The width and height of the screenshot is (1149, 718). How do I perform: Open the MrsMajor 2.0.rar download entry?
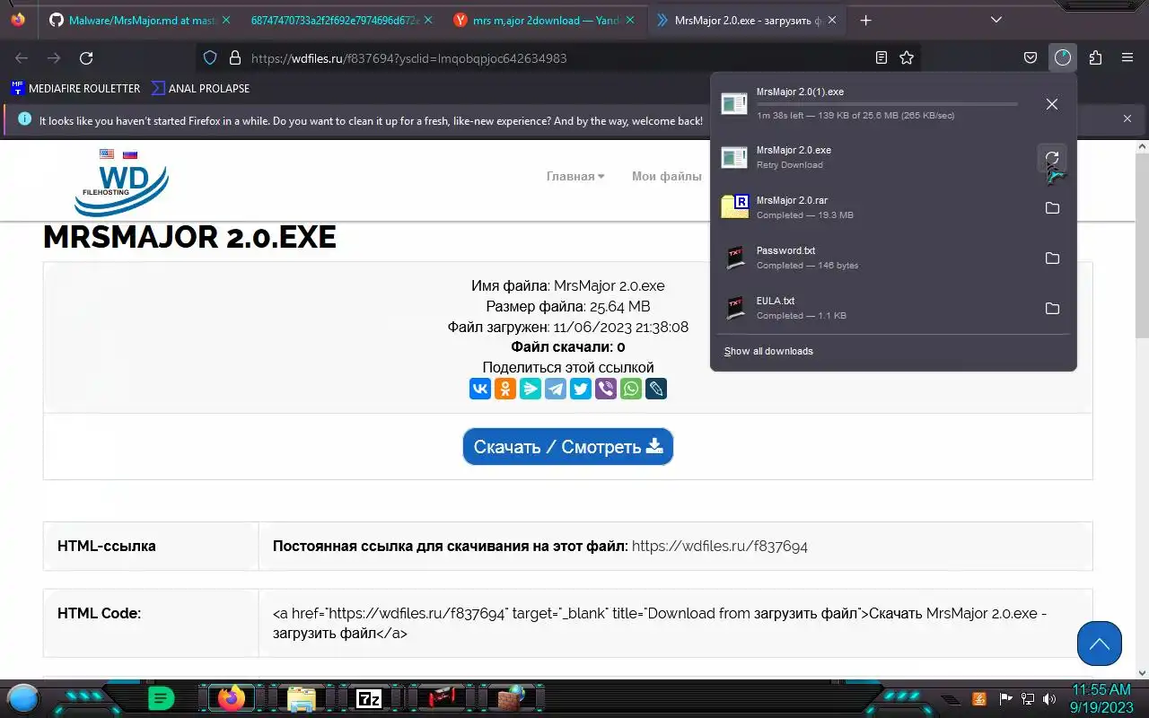(x=875, y=207)
